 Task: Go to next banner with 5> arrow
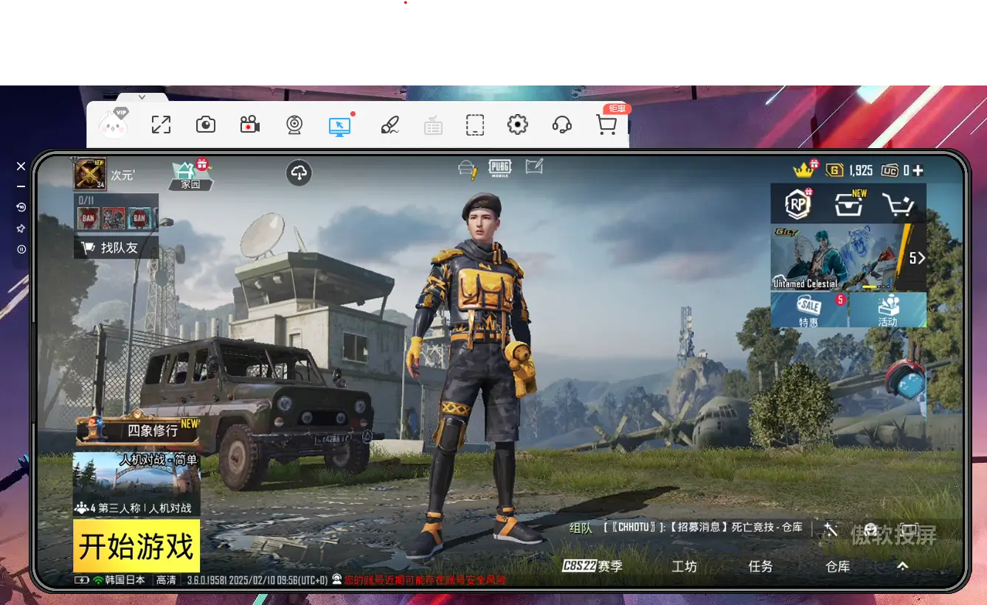tap(917, 258)
